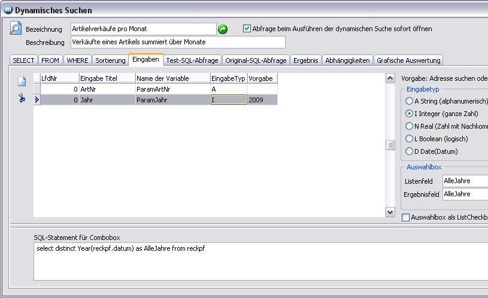The width and height of the screenshot is (488, 298).
Task: Click the magnifier search icon beside Bezeichnung
Action: coord(16,28)
